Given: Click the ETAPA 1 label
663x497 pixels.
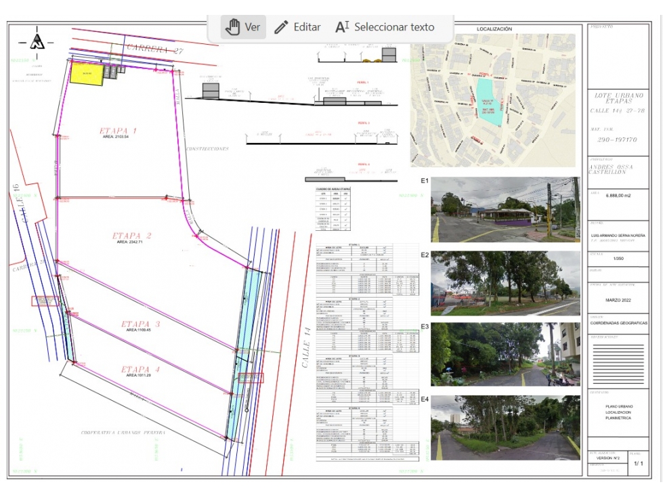Looking at the screenshot, I should [x=118, y=131].
